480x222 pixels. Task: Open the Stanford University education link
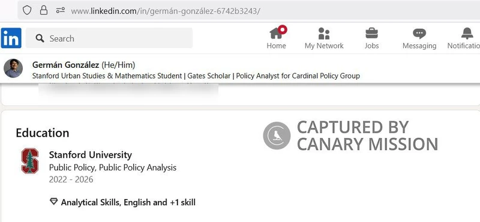[91, 155]
